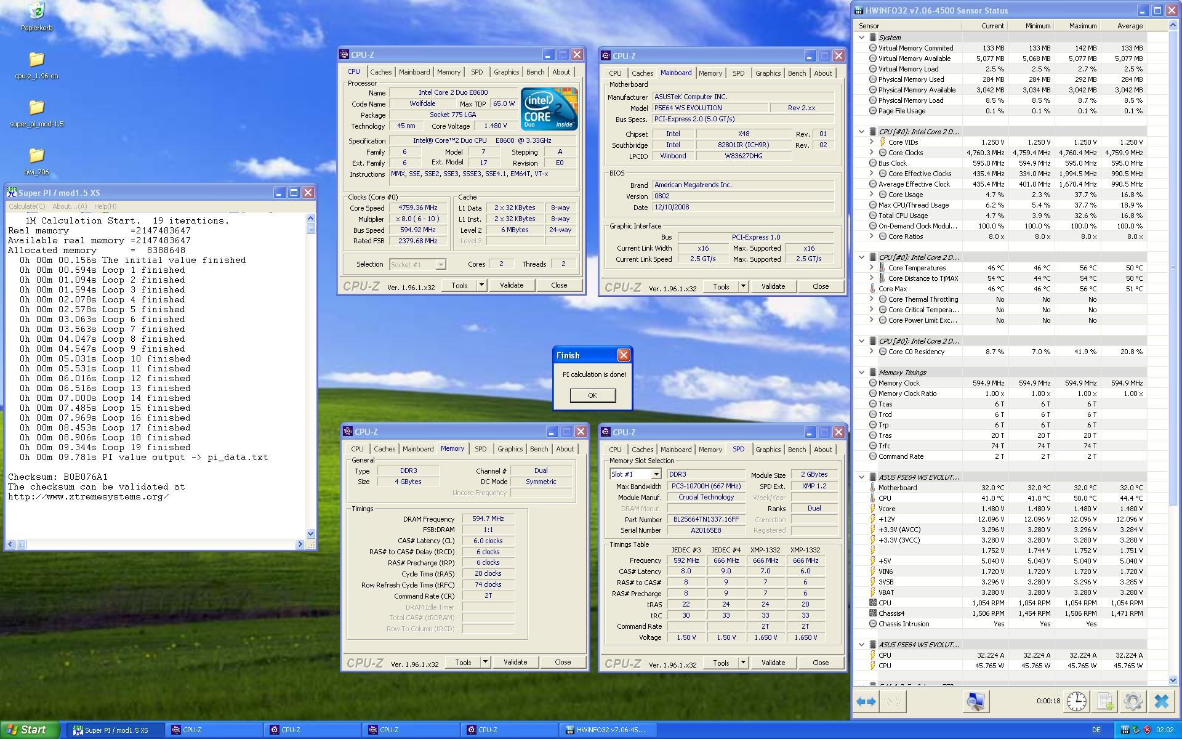This screenshot has height=739, width=1182.
Task: Open Tools dropdown arrow in CPU-Z Mainboard window
Action: pyautogui.click(x=743, y=286)
